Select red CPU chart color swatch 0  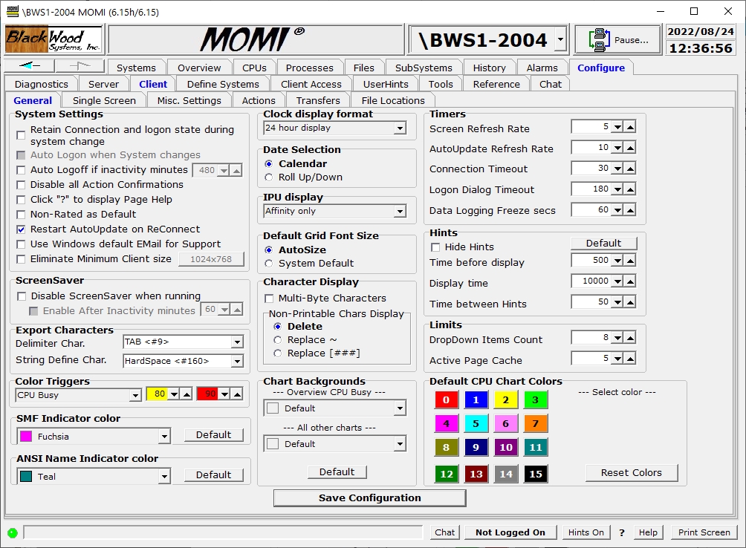447,399
